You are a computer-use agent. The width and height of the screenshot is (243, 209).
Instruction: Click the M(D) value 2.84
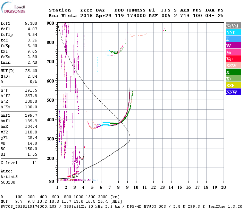(x=32, y=76)
